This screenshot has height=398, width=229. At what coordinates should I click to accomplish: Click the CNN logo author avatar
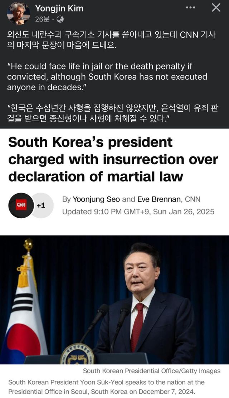click(21, 205)
